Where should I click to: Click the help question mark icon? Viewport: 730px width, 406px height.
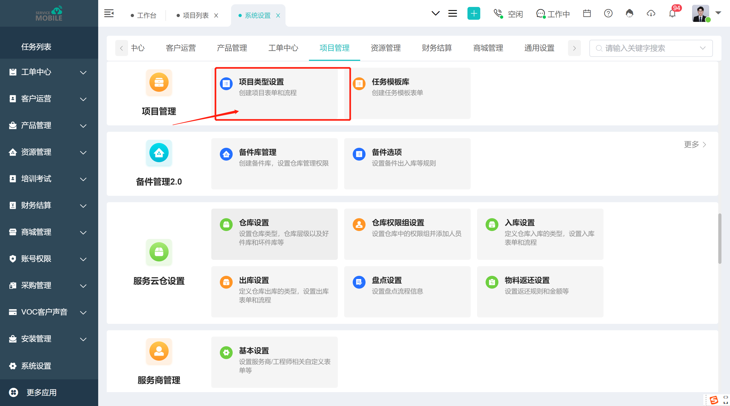pos(608,13)
